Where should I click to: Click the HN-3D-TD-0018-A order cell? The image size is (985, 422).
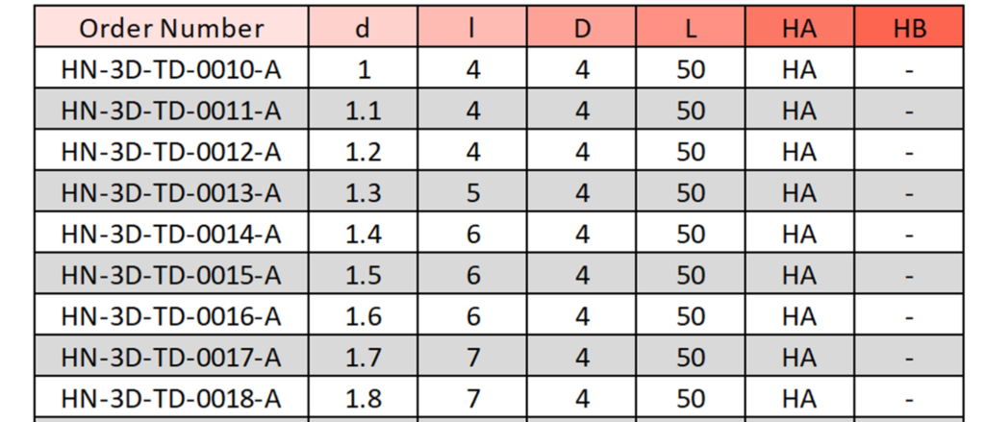[171, 397]
